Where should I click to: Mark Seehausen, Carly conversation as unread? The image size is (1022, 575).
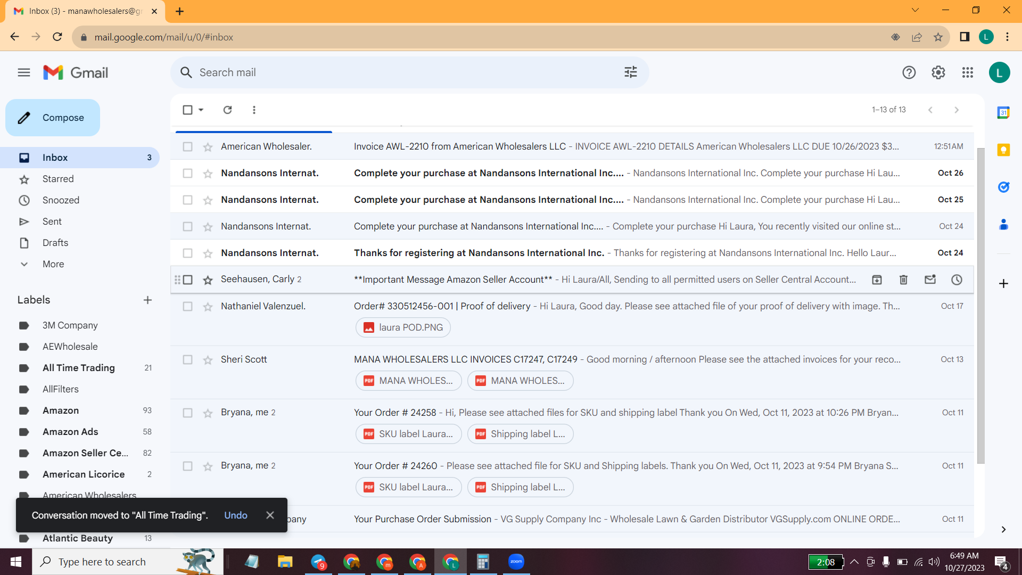pyautogui.click(x=930, y=280)
